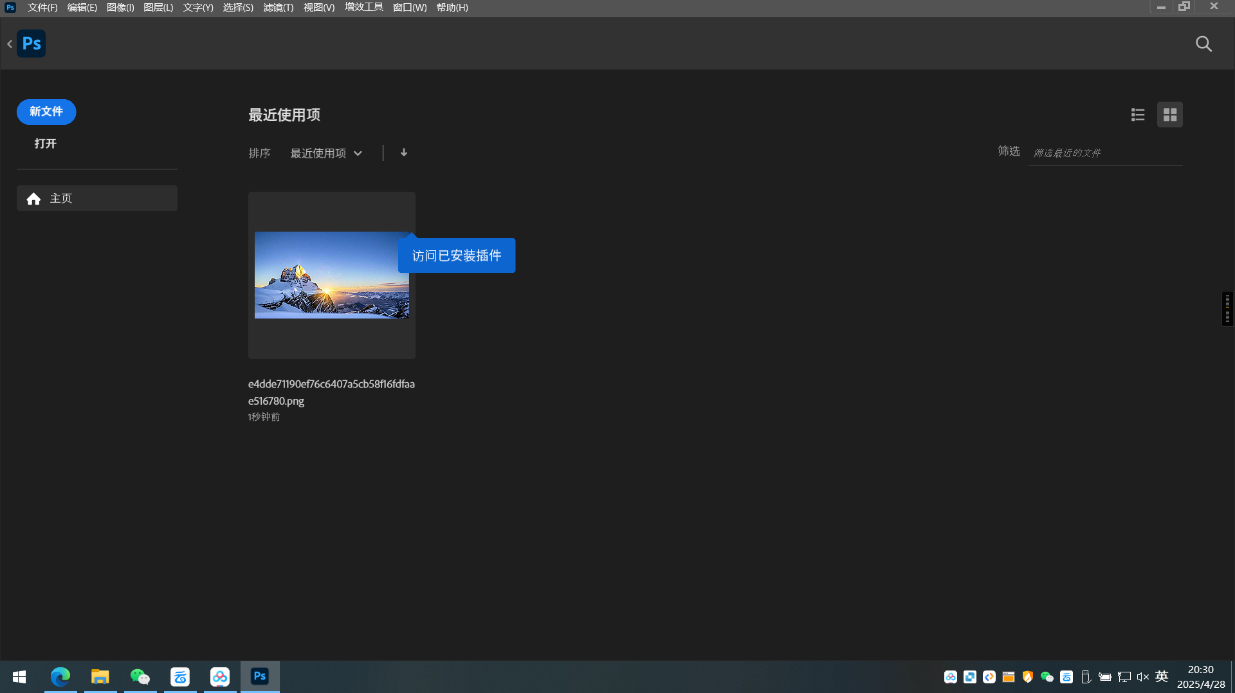
Task: Click the home icon in sidebar
Action: tap(33, 199)
